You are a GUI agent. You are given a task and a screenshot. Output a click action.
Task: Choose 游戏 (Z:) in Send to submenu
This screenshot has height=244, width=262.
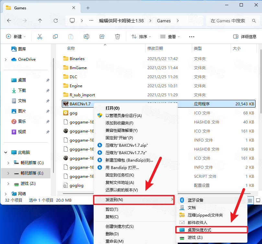point(211,237)
